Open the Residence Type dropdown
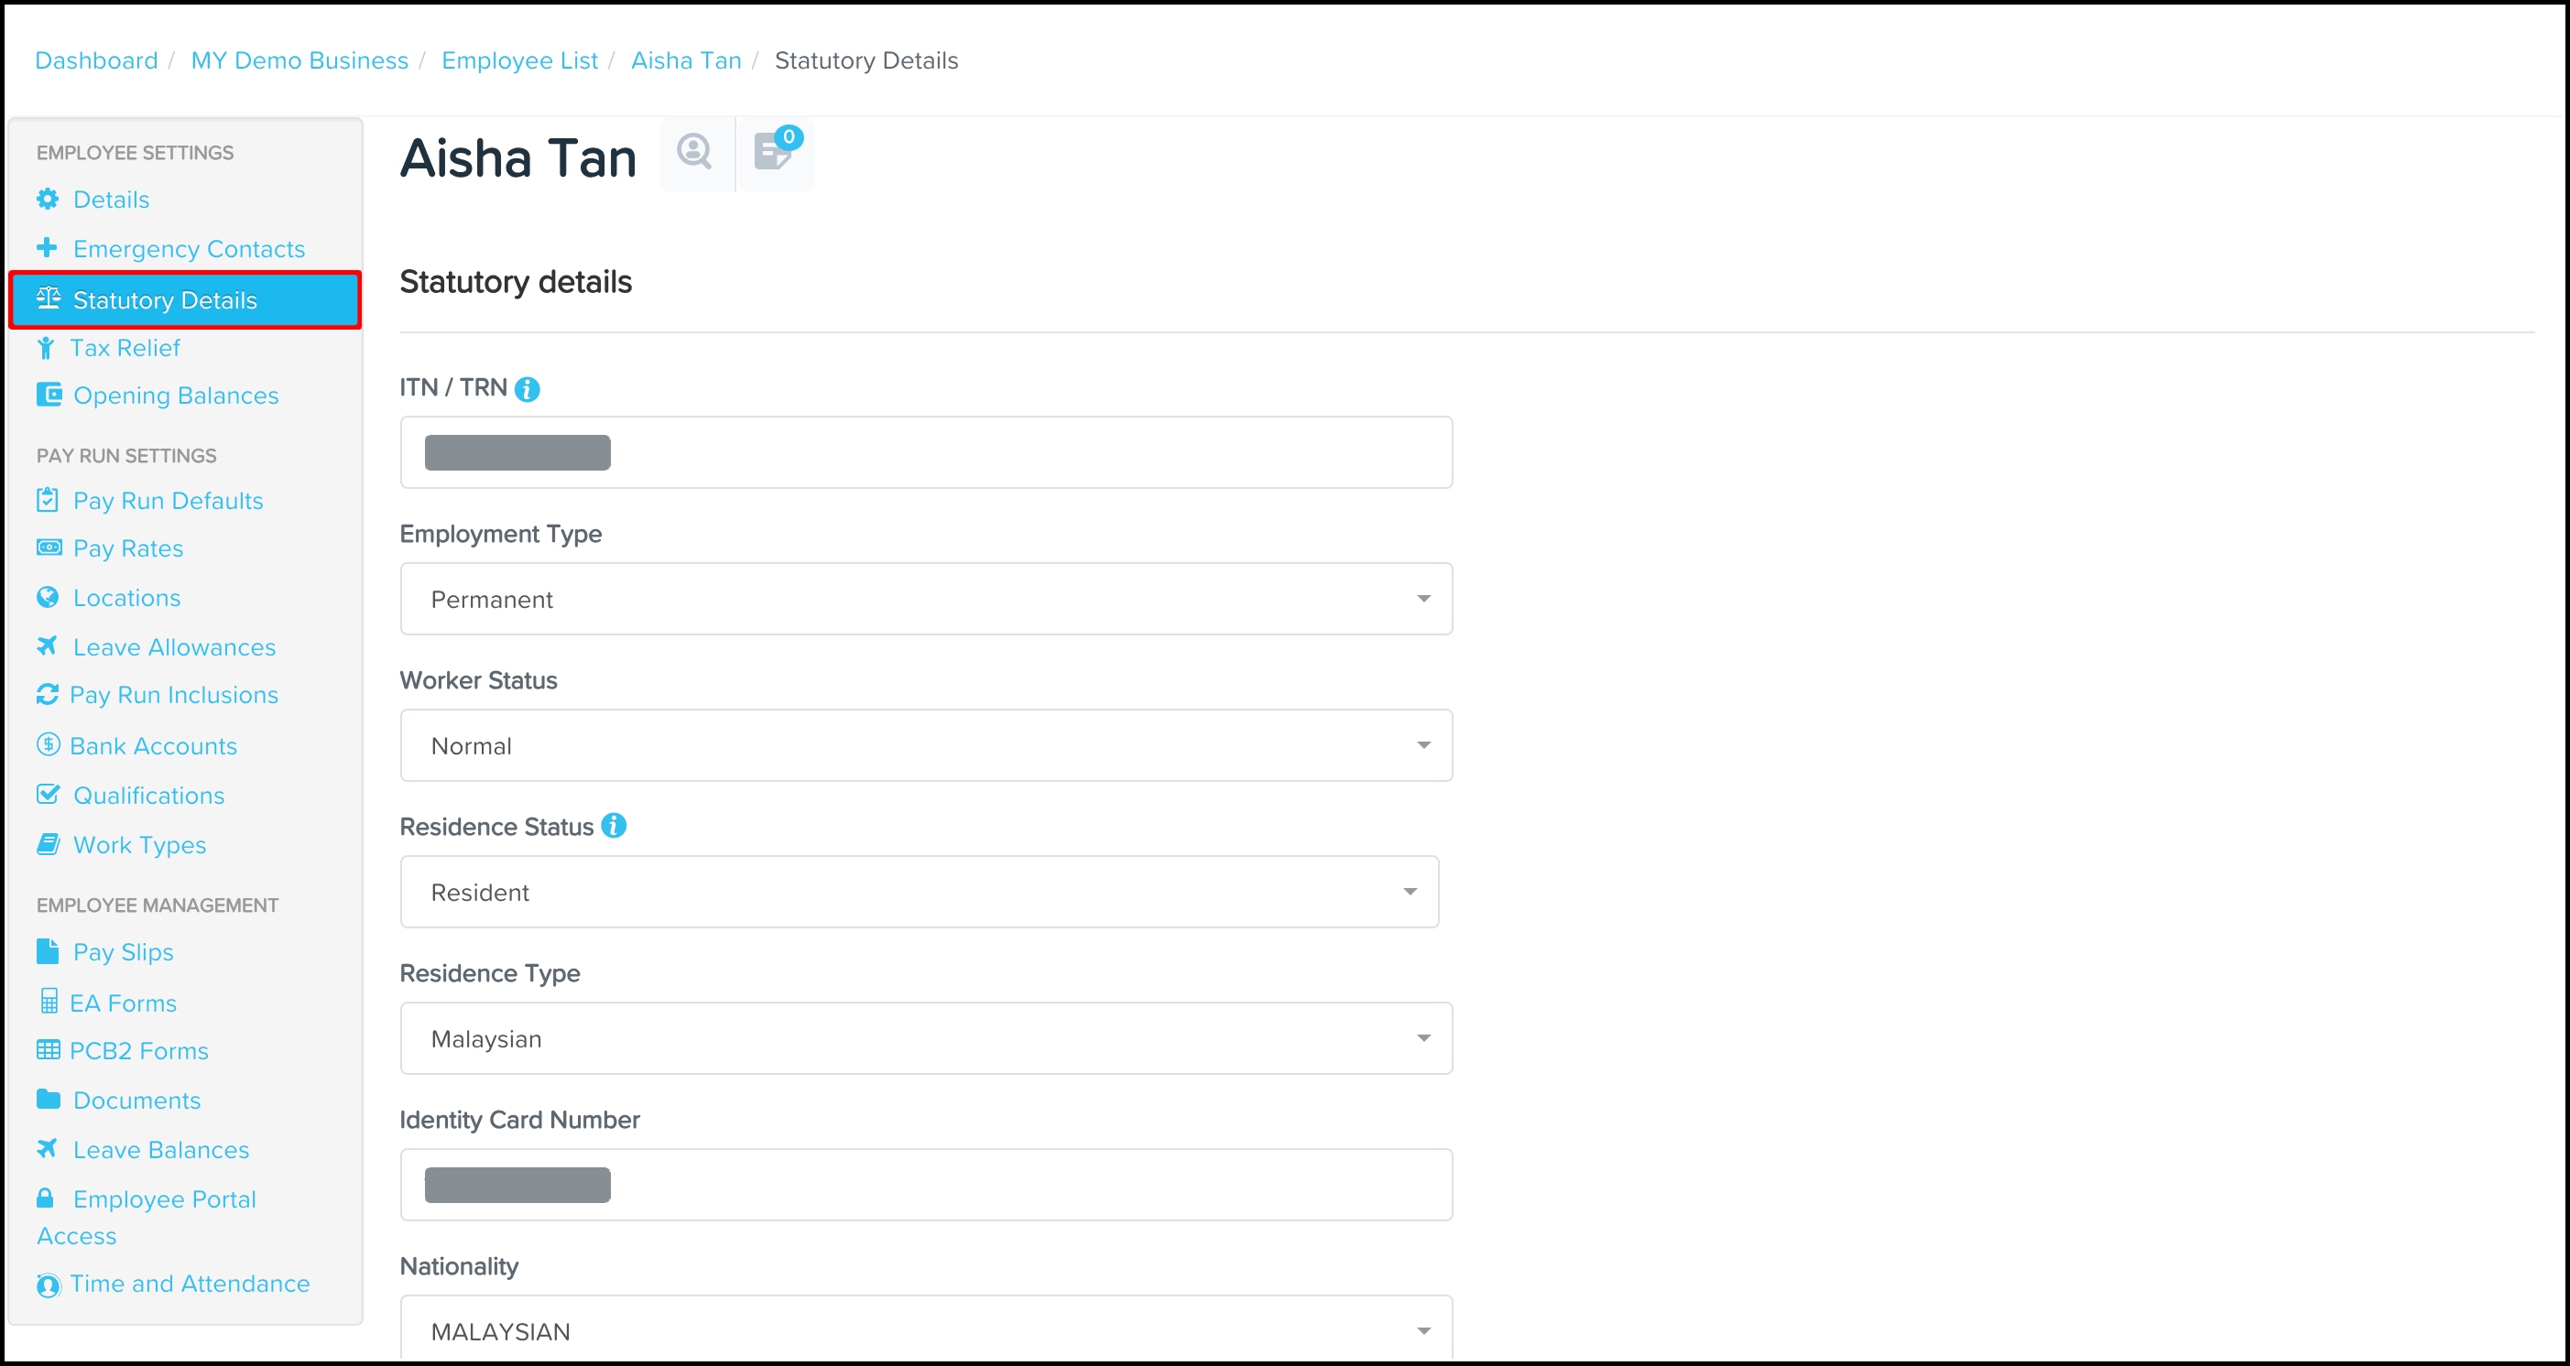Image resolution: width=2570 pixels, height=1366 pixels. 925,1039
